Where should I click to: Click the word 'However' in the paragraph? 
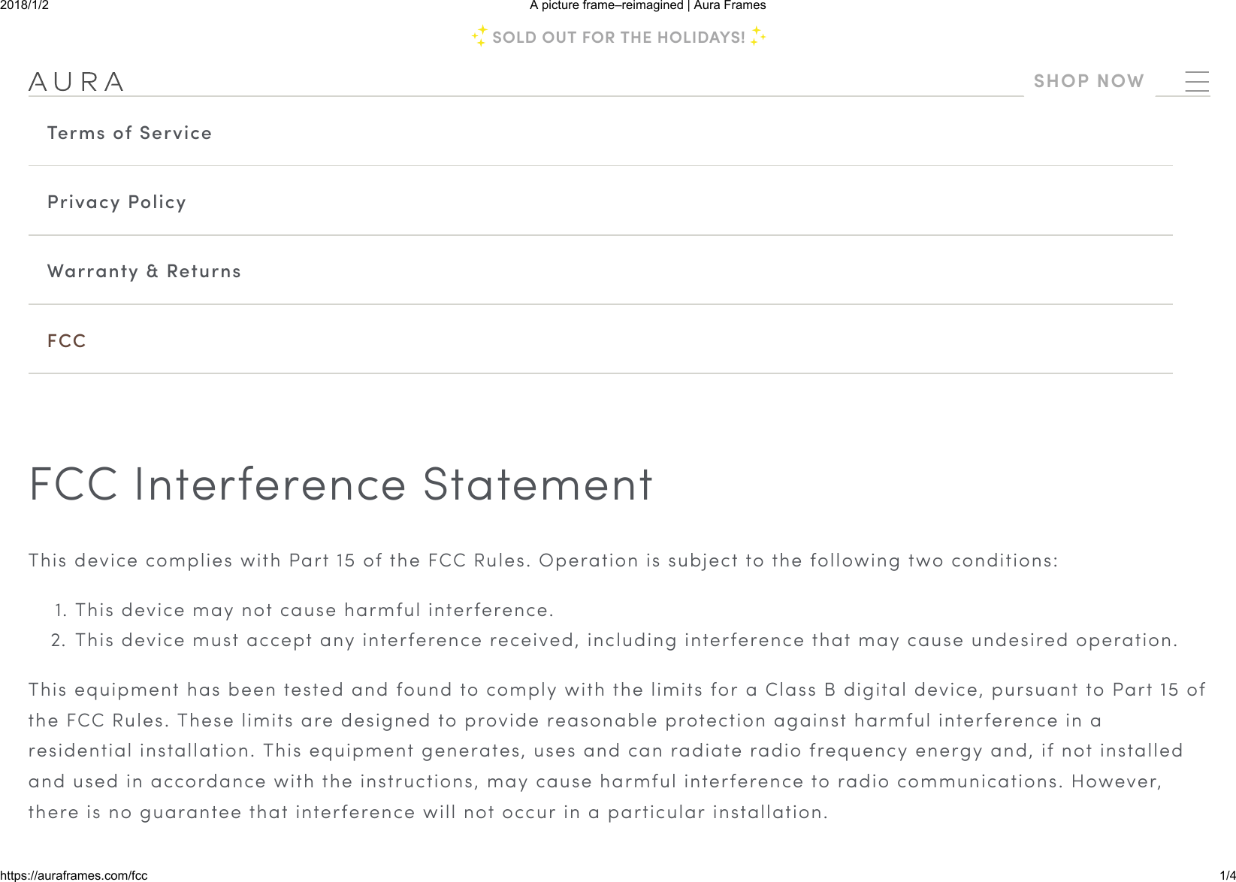pos(1116,781)
